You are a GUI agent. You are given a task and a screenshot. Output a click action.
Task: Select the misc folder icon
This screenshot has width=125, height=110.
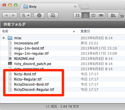(10, 38)
